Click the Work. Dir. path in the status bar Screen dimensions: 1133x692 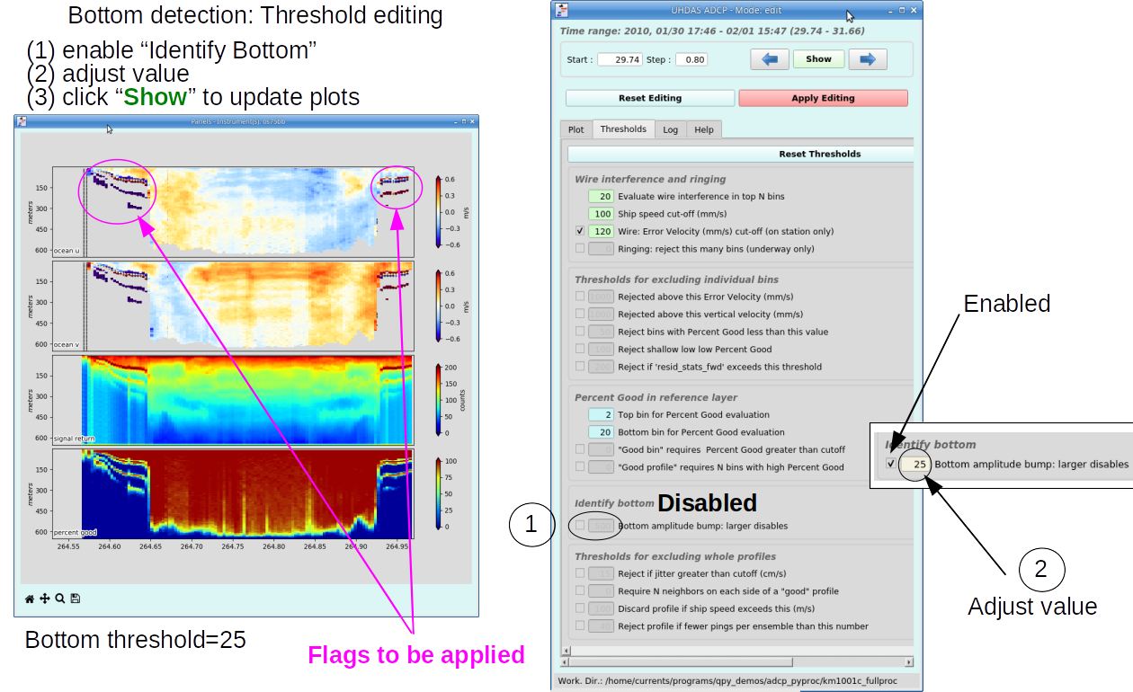tap(727, 681)
